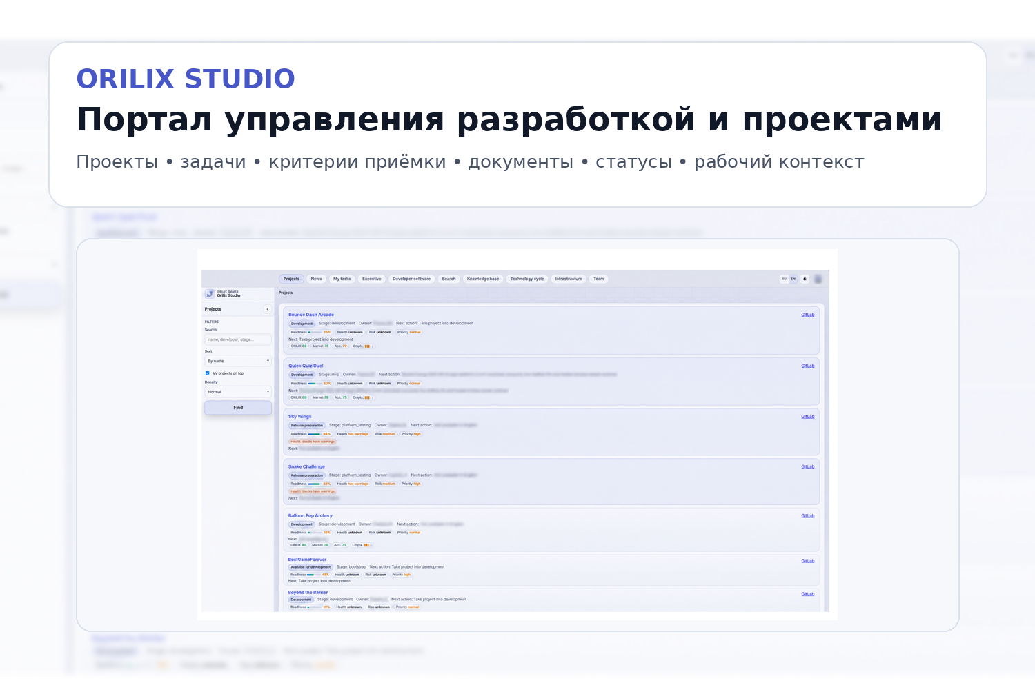Click the Development badge on Bounce Dash Arcade

[302, 324]
